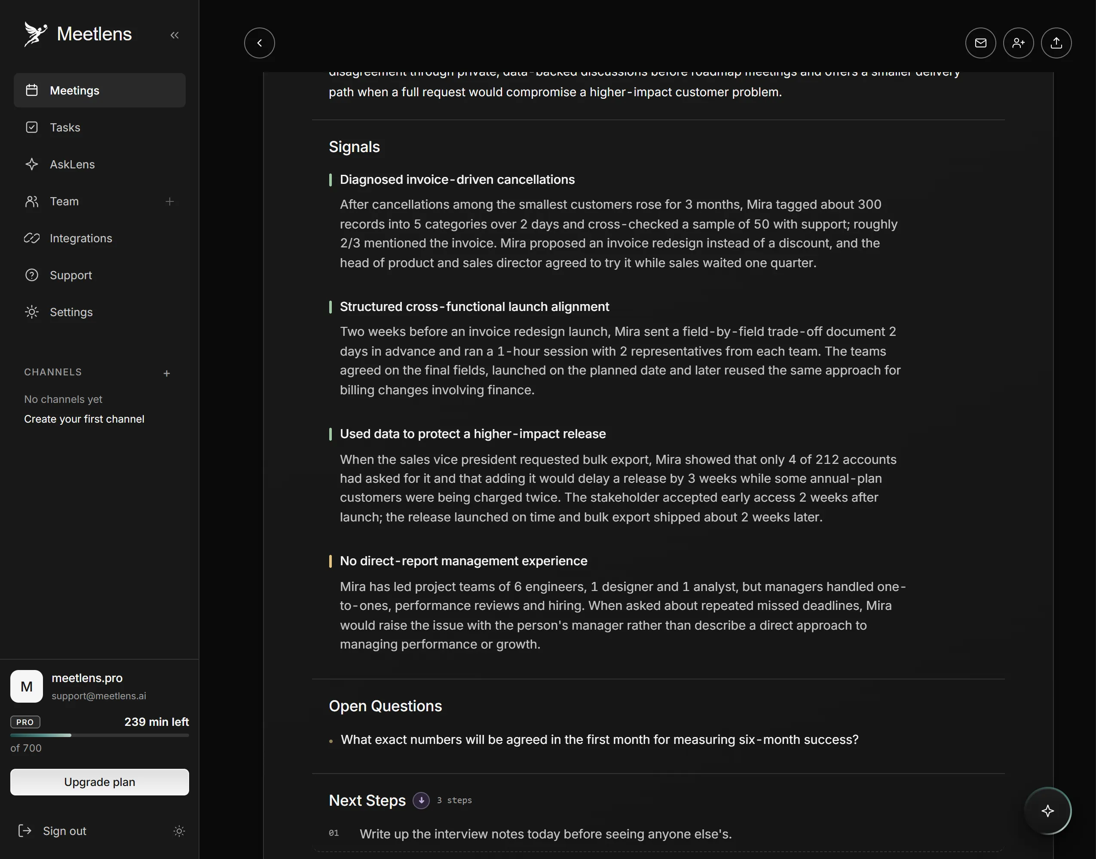Click the Meetlens bird logo
The height and width of the screenshot is (859, 1096).
[35, 34]
